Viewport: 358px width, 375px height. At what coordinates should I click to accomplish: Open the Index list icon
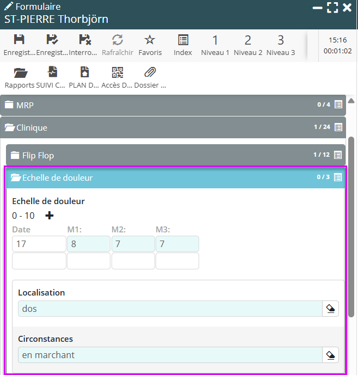coord(183,40)
